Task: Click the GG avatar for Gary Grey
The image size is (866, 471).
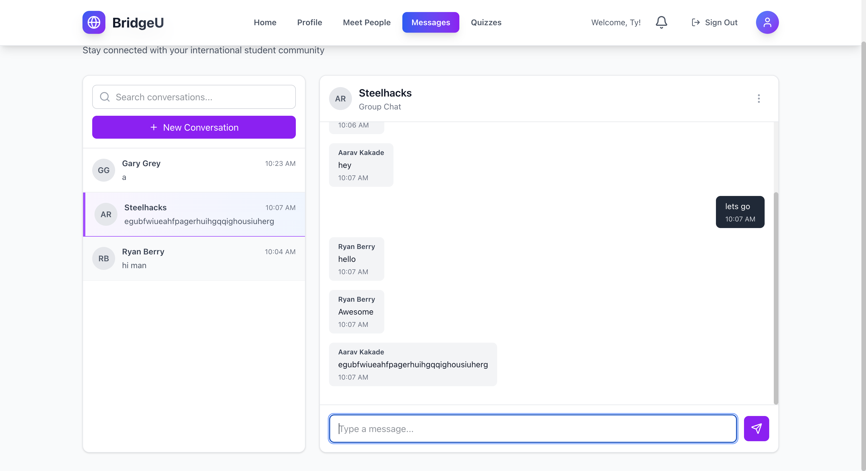Action: click(104, 170)
